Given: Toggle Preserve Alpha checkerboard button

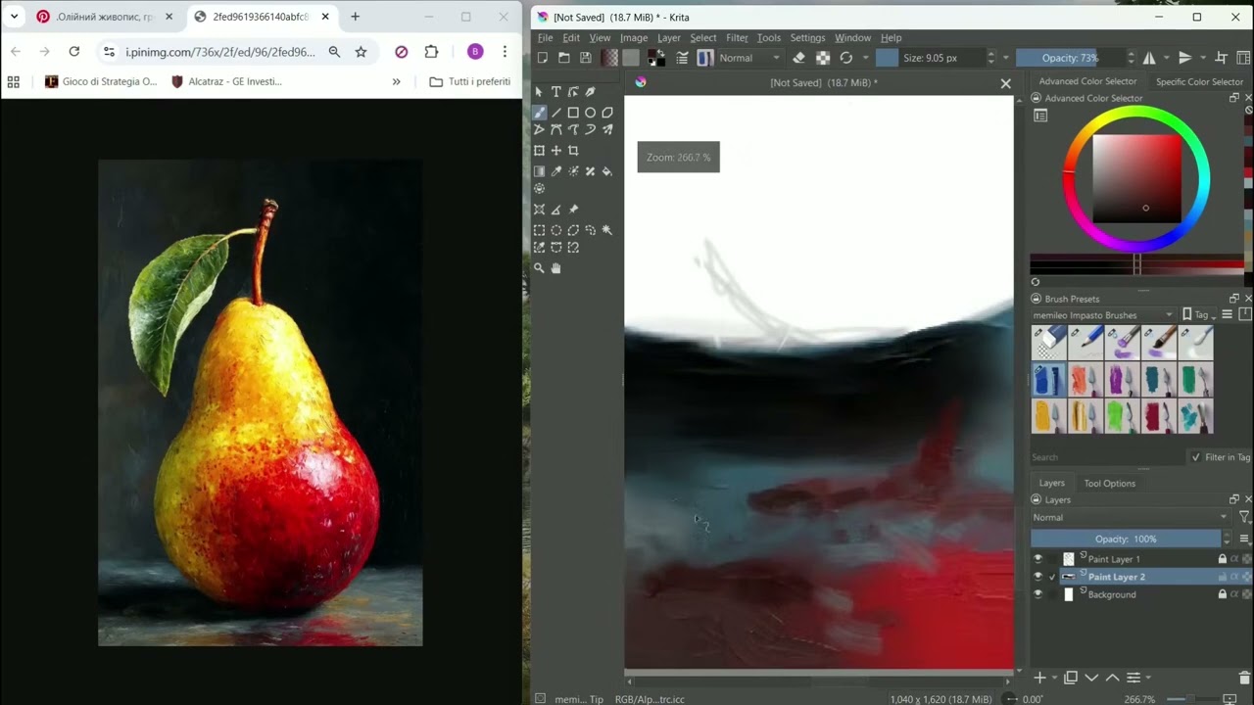Looking at the screenshot, I should (x=823, y=58).
